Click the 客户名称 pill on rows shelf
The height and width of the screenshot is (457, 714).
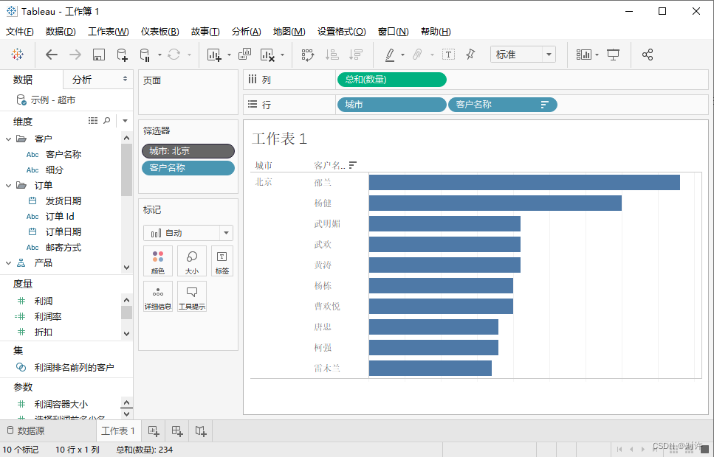(x=503, y=105)
